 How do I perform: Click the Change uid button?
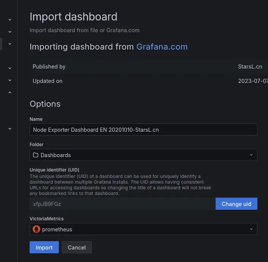coord(236,204)
